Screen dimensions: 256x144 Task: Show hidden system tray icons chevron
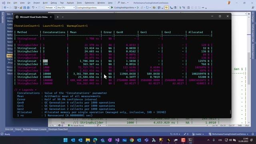coord(208,140)
